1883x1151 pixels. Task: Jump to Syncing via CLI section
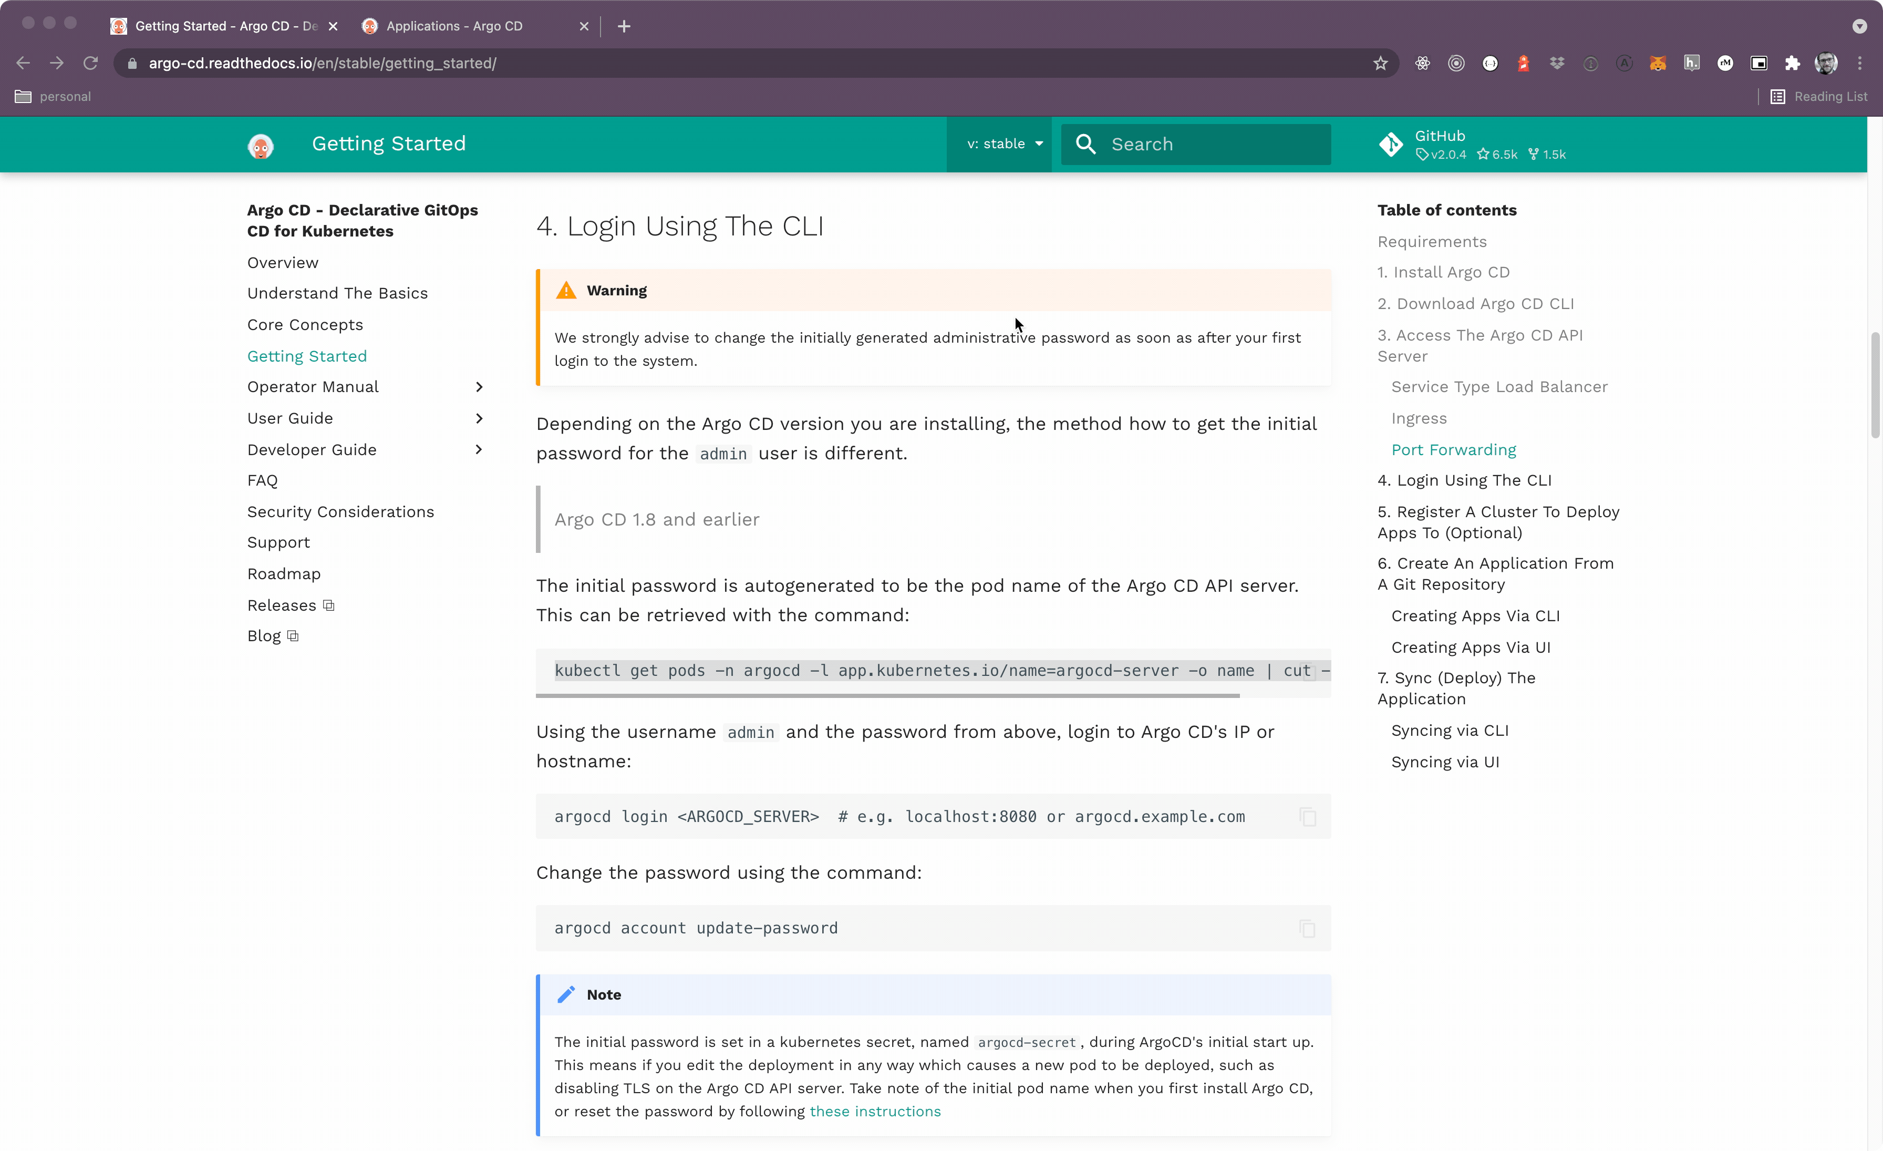(1450, 731)
